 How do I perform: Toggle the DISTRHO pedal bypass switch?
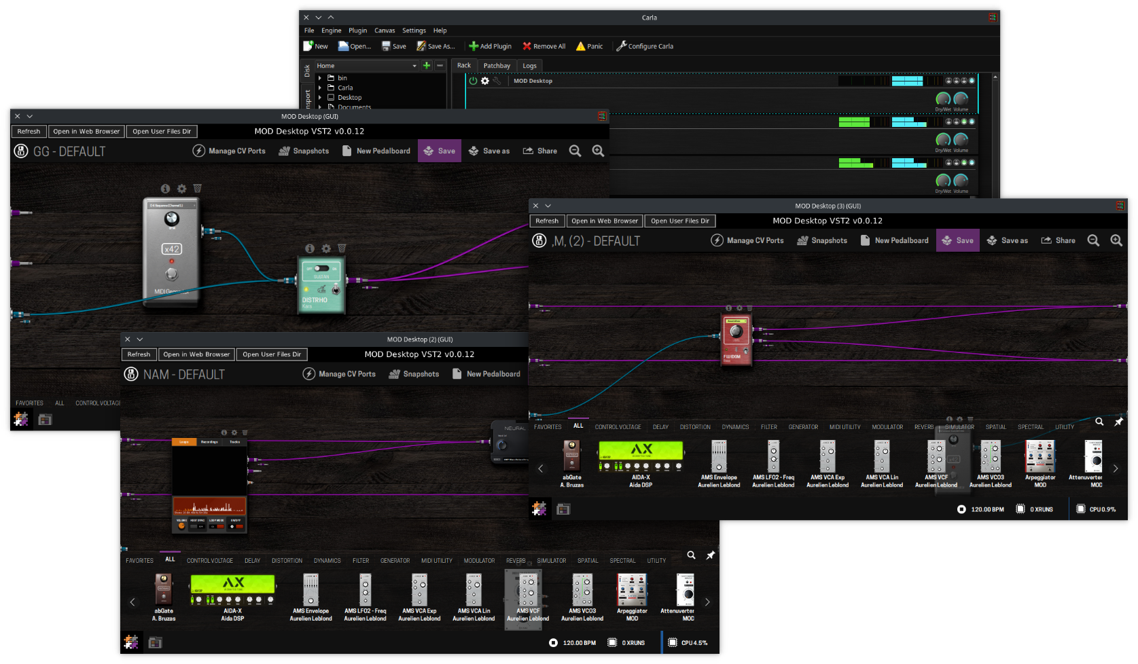click(x=336, y=290)
